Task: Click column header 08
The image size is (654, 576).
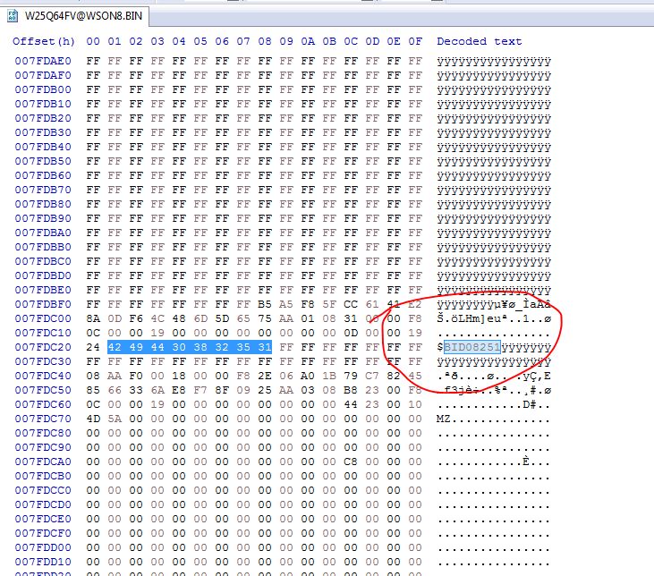Action: [x=265, y=41]
